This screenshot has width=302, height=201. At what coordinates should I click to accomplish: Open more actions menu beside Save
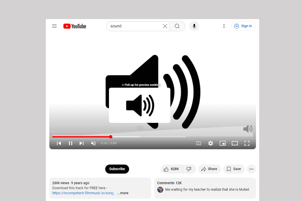251,169
